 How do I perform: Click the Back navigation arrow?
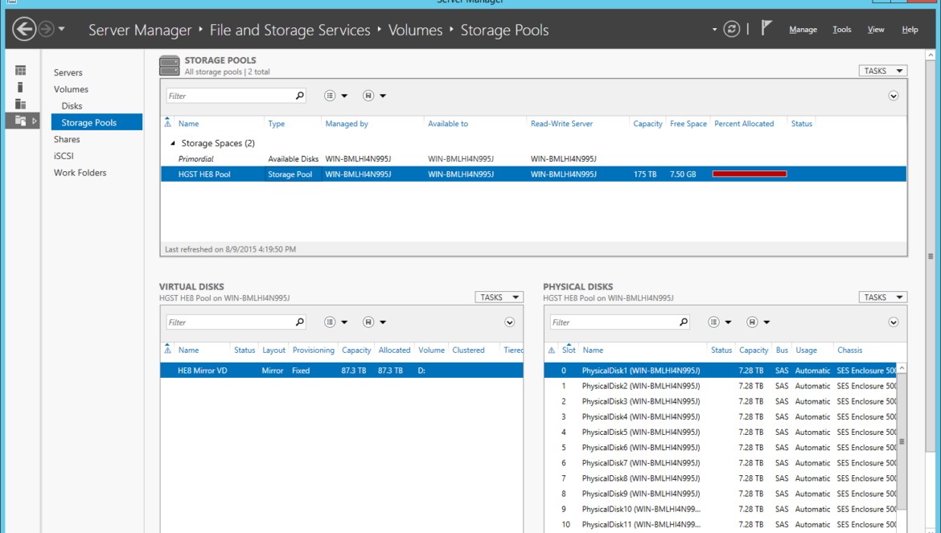(x=24, y=29)
